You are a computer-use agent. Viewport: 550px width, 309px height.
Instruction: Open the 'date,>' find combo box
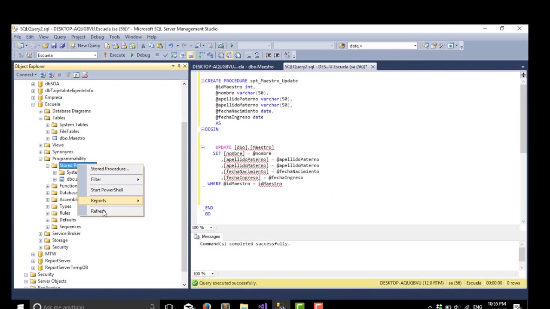pyautogui.click(x=415, y=45)
